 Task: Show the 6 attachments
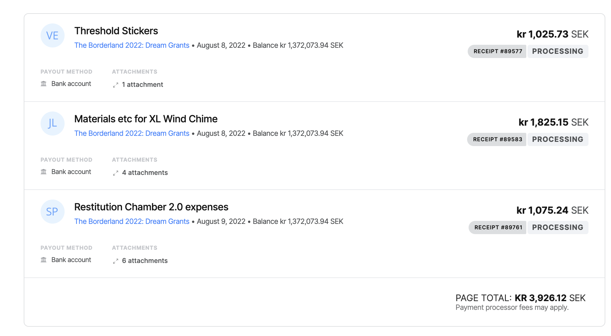pos(145,261)
